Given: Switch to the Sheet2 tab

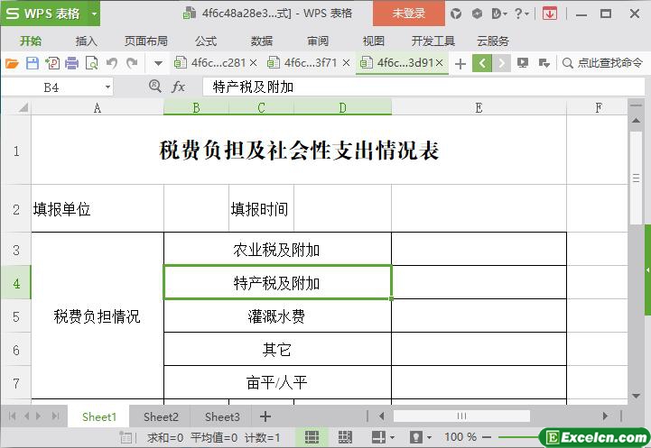Looking at the screenshot, I should [x=161, y=416].
